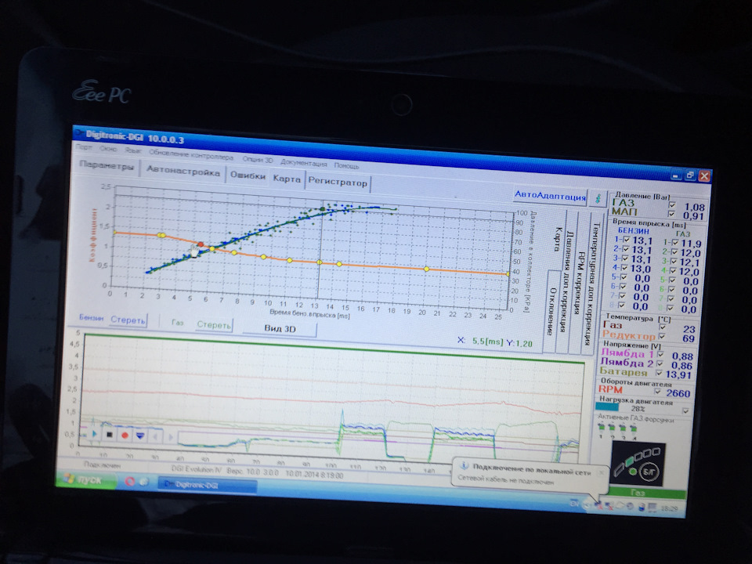Open the Регистратор tab
Image resolution: width=752 pixels, height=564 pixels.
337,183
